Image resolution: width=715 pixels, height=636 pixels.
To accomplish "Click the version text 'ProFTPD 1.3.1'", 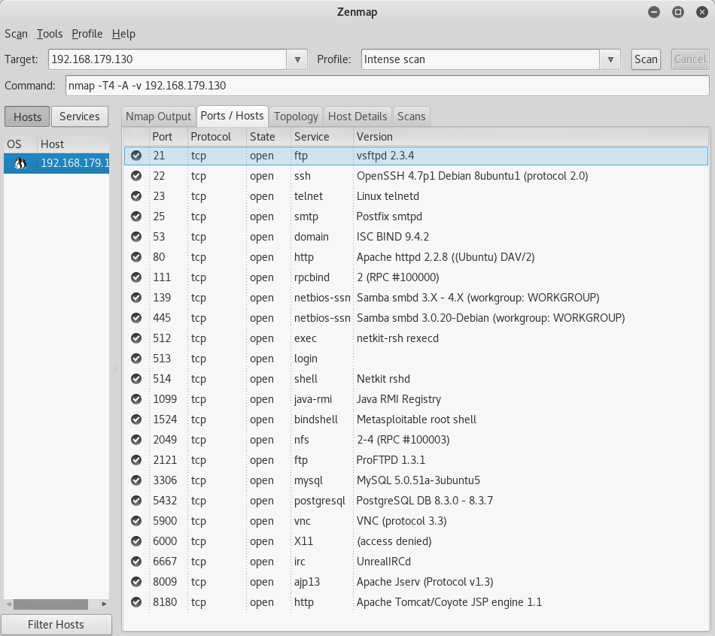I will click(x=391, y=459).
